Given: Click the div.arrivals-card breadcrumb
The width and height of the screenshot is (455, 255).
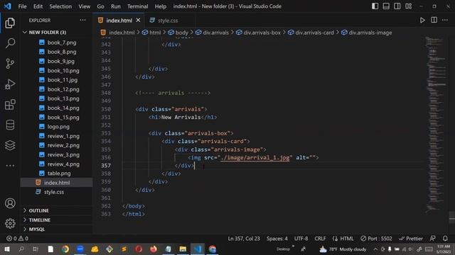Looking at the screenshot, I should pyautogui.click(x=314, y=33).
